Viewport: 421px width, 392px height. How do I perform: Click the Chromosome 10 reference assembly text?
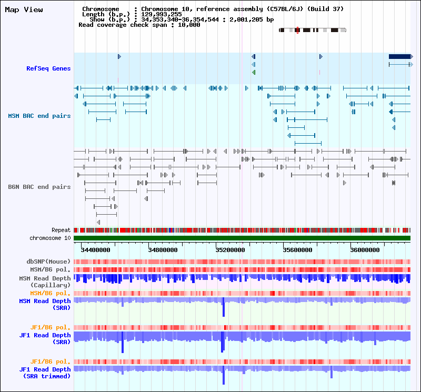[243, 9]
